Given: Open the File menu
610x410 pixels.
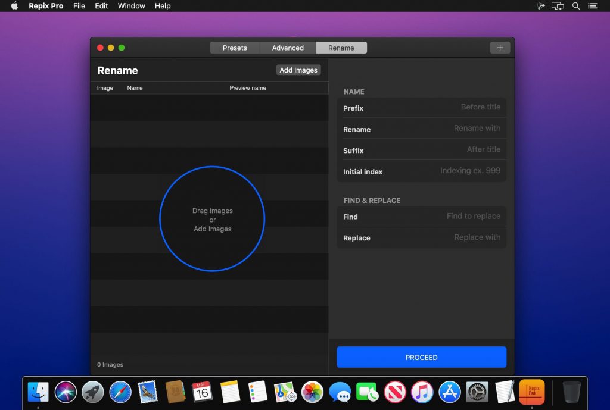Looking at the screenshot, I should pyautogui.click(x=79, y=6).
